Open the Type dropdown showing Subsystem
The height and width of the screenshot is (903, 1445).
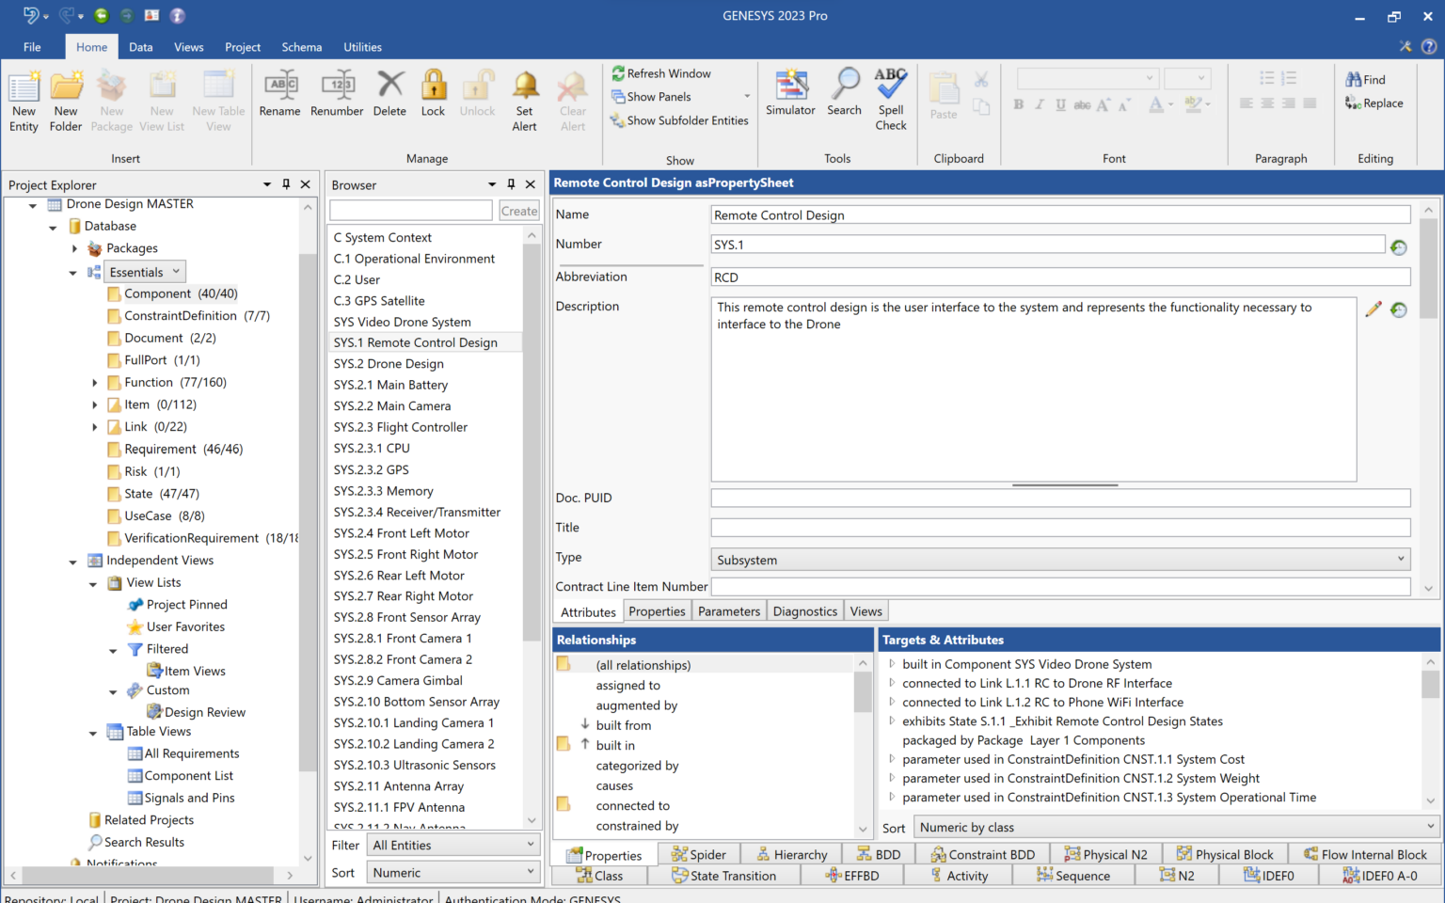1402,559
